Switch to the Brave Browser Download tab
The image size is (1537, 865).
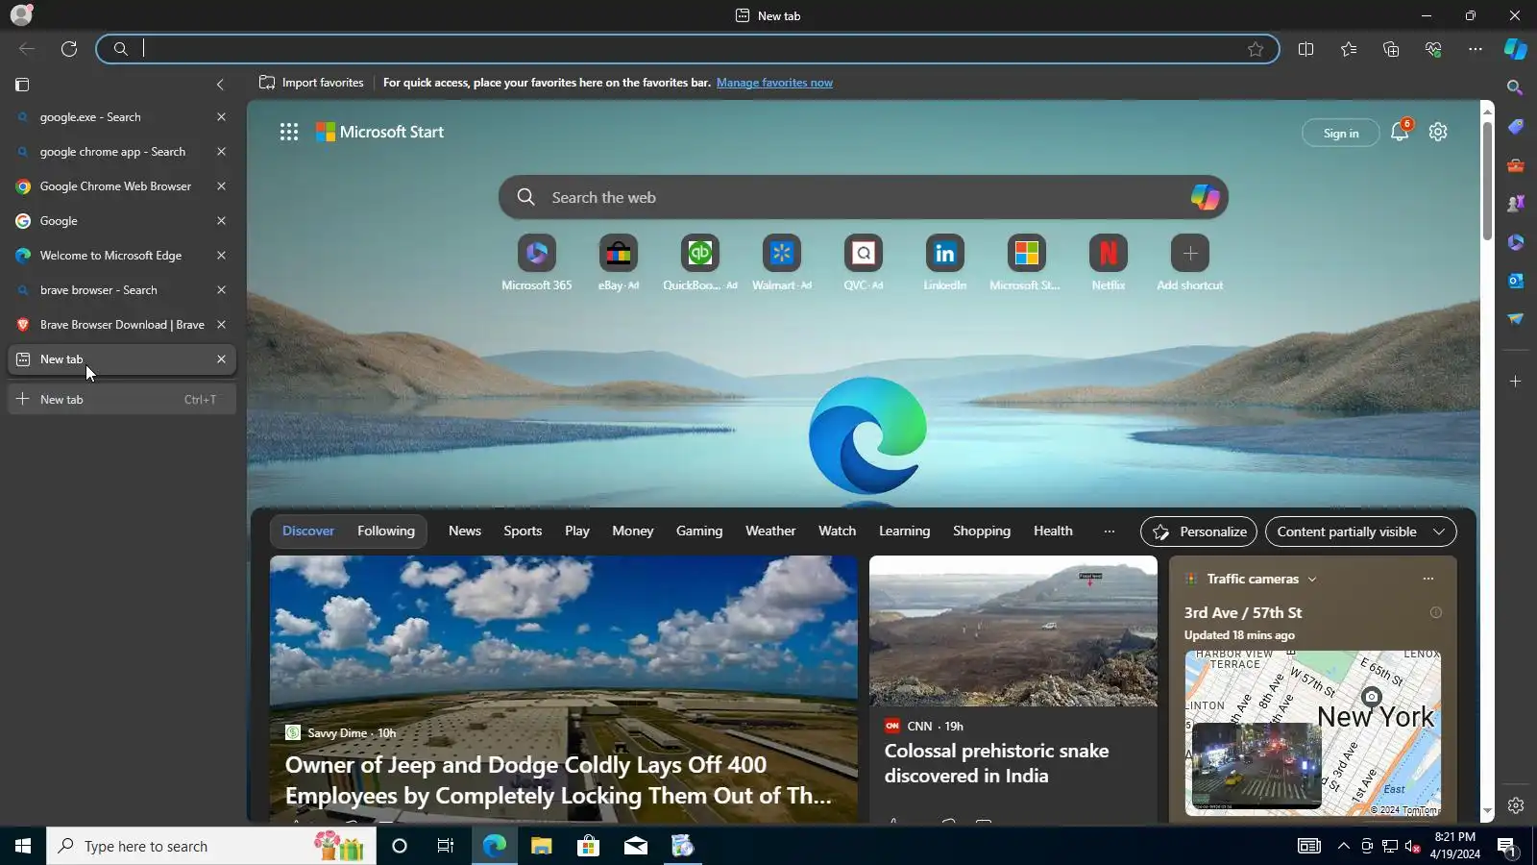[121, 325]
